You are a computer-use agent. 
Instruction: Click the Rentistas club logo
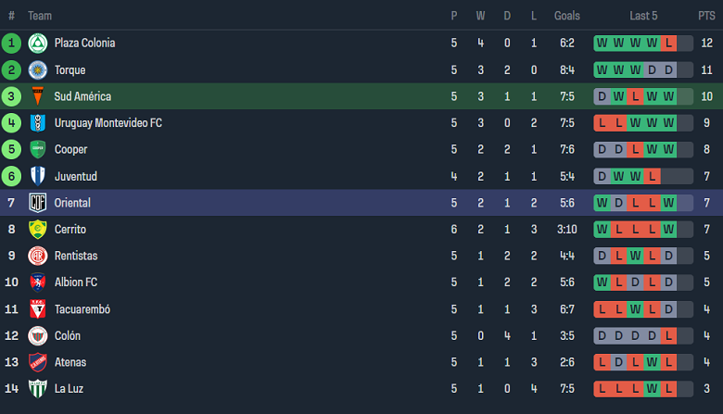[x=37, y=256]
